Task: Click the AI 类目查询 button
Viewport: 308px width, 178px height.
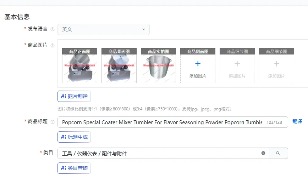Action: 74,168
